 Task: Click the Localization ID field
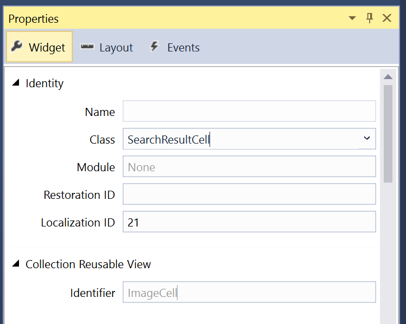pos(249,222)
